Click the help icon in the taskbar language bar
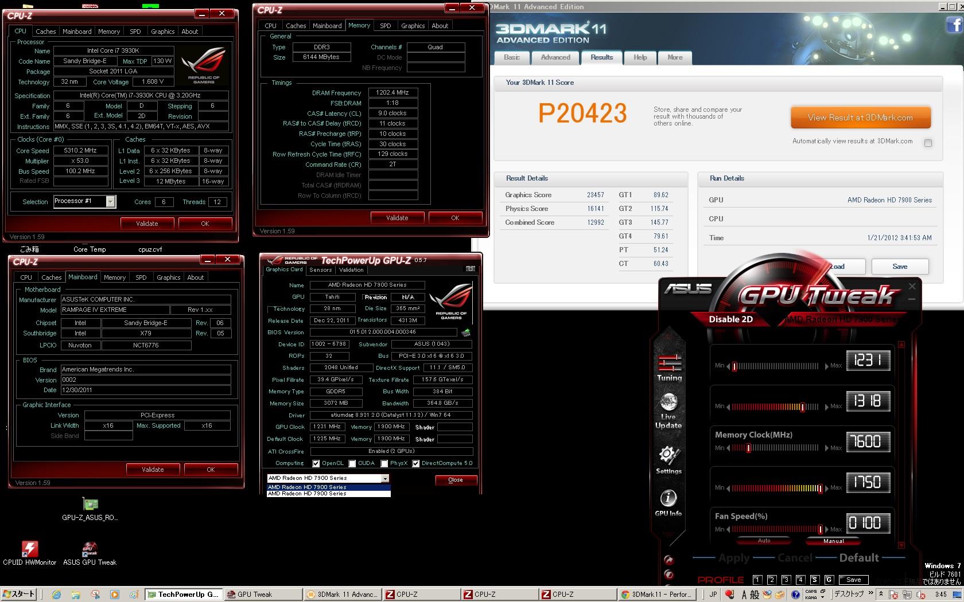Viewport: 964px width, 602px height. tap(795, 595)
